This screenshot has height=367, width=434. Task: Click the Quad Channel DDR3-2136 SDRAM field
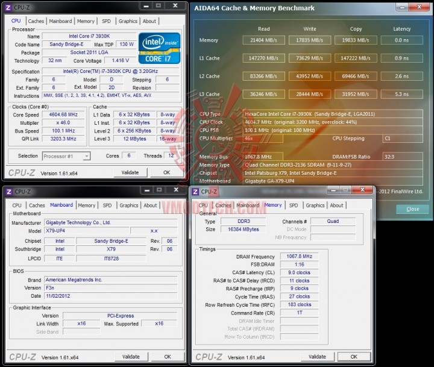pyautogui.click(x=333, y=165)
